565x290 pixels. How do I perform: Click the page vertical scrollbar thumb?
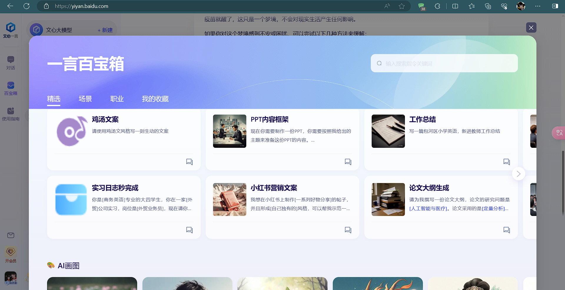[x=563, y=183]
